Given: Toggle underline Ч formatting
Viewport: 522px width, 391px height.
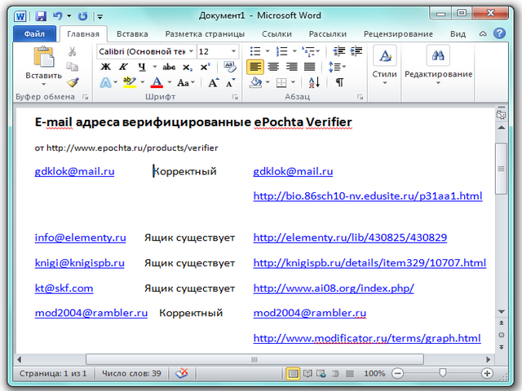Looking at the screenshot, I should click(x=142, y=67).
